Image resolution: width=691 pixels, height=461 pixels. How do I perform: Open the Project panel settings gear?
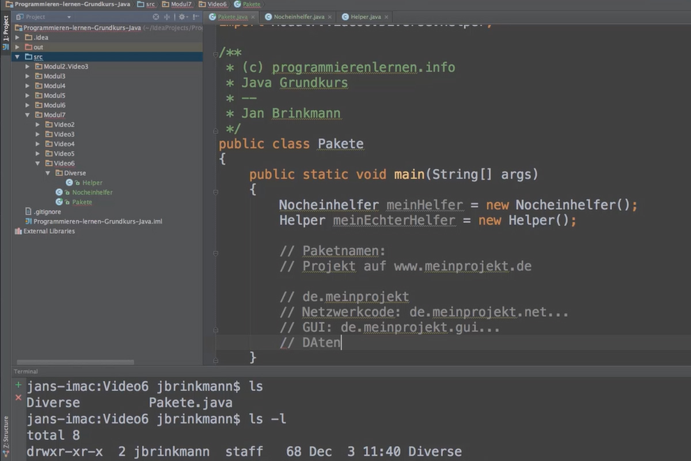(181, 17)
